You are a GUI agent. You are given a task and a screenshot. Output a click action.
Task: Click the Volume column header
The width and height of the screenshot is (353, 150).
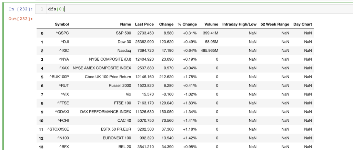[x=211, y=24]
